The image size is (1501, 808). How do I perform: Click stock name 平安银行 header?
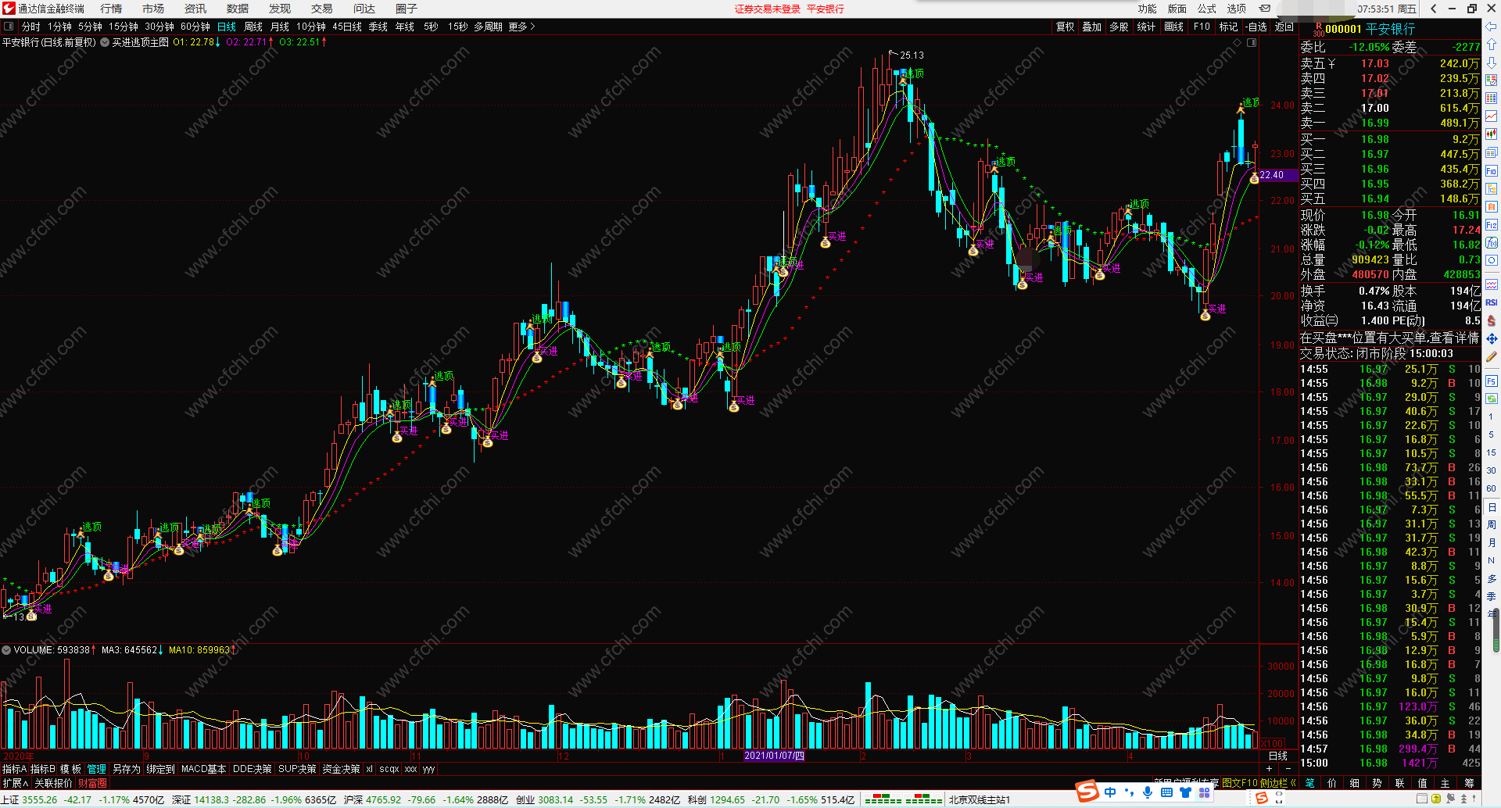[x=1391, y=29]
